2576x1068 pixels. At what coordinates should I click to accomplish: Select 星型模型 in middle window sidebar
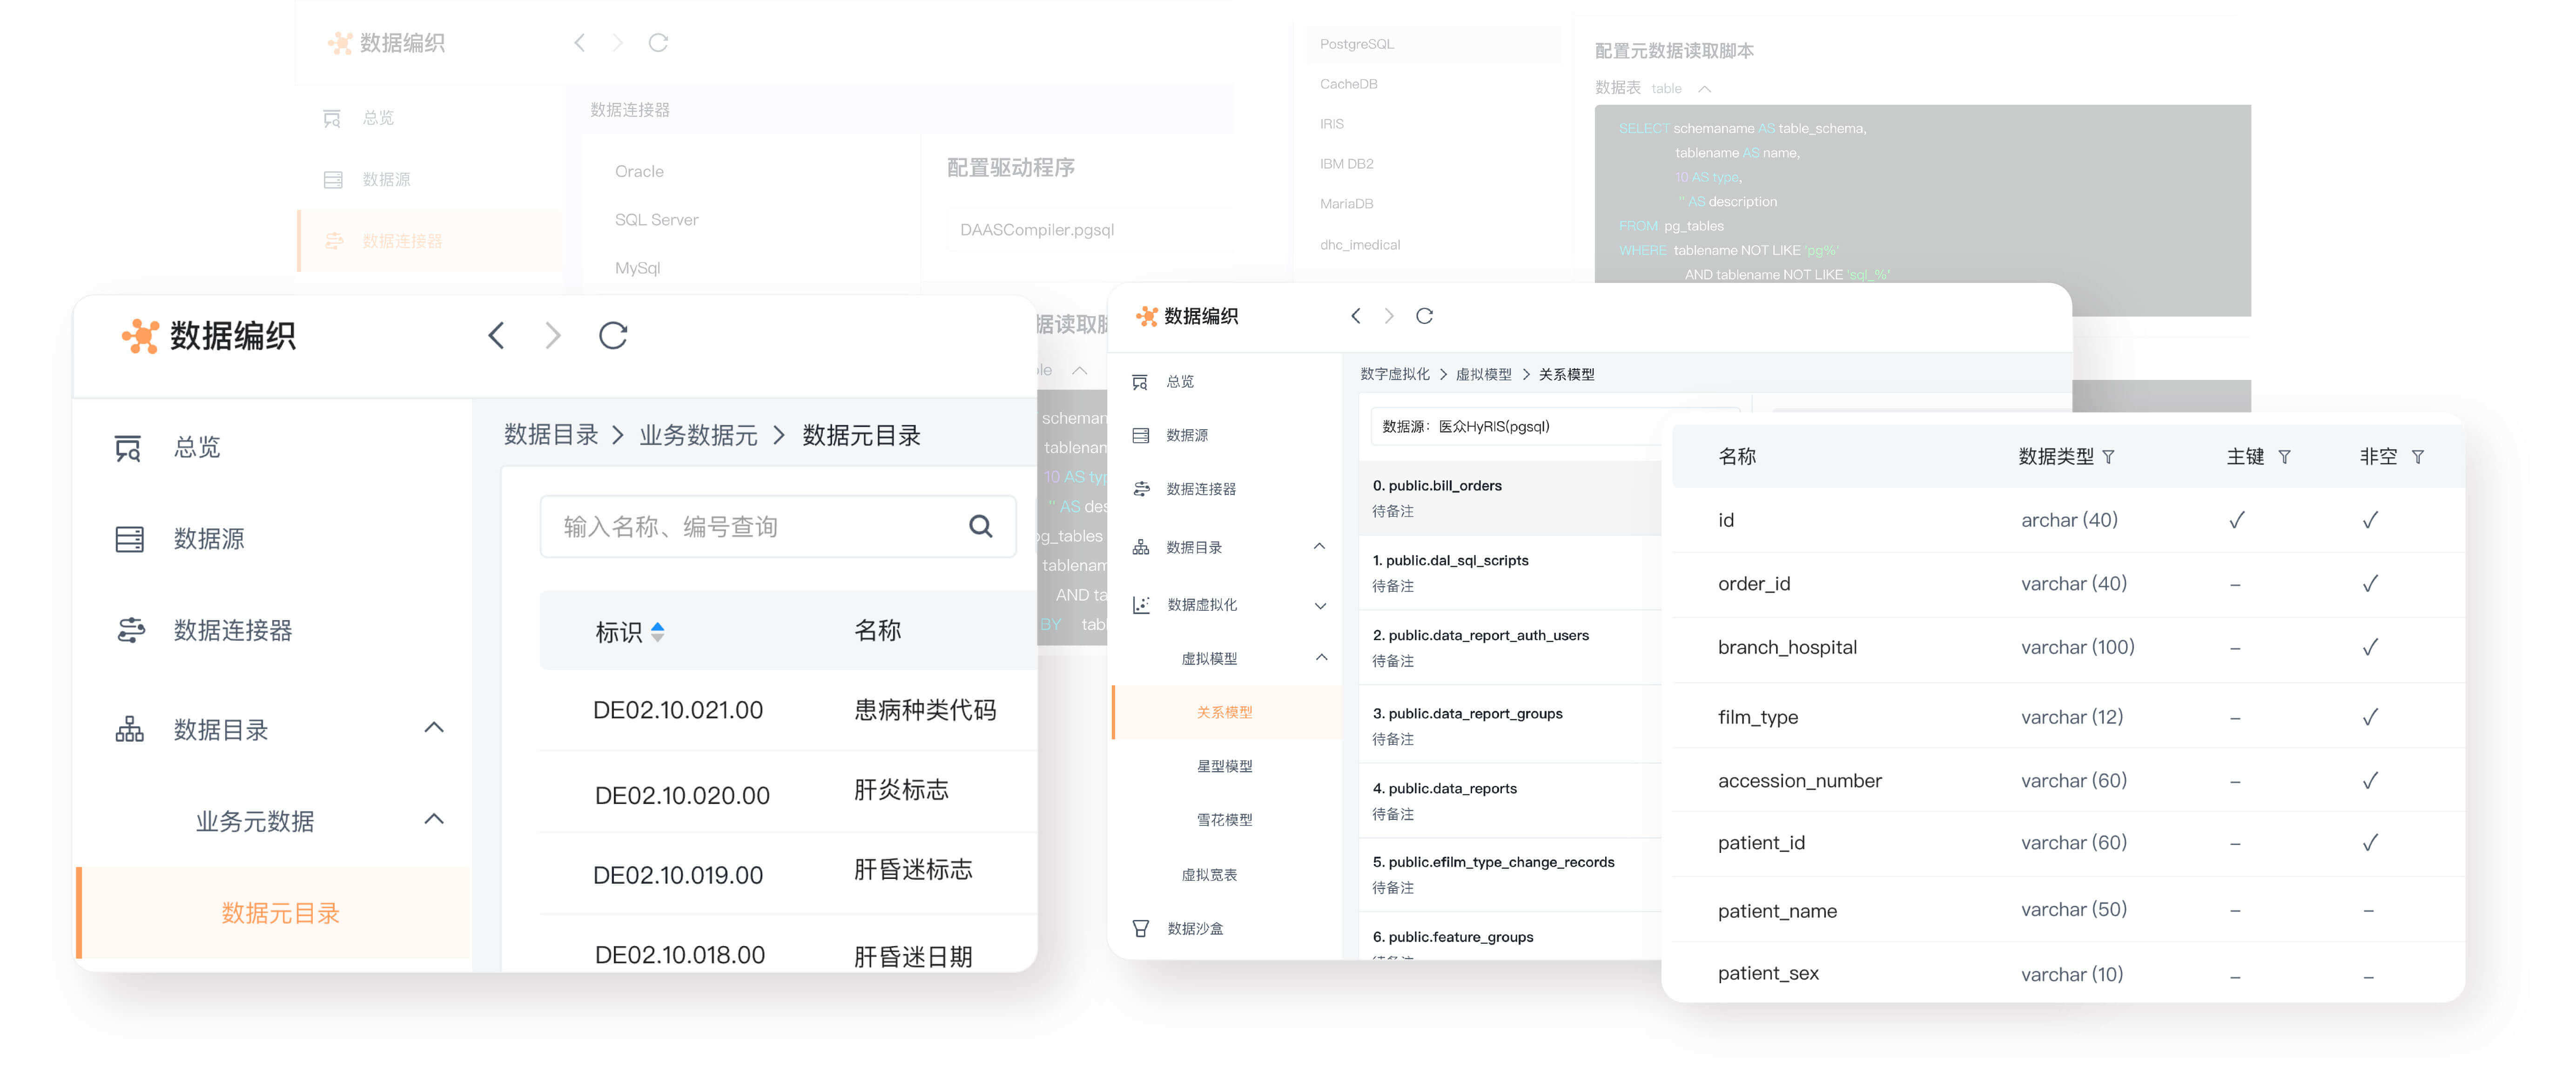click(1224, 766)
